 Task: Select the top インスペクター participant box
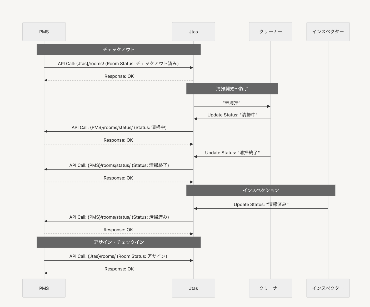pos(328,32)
